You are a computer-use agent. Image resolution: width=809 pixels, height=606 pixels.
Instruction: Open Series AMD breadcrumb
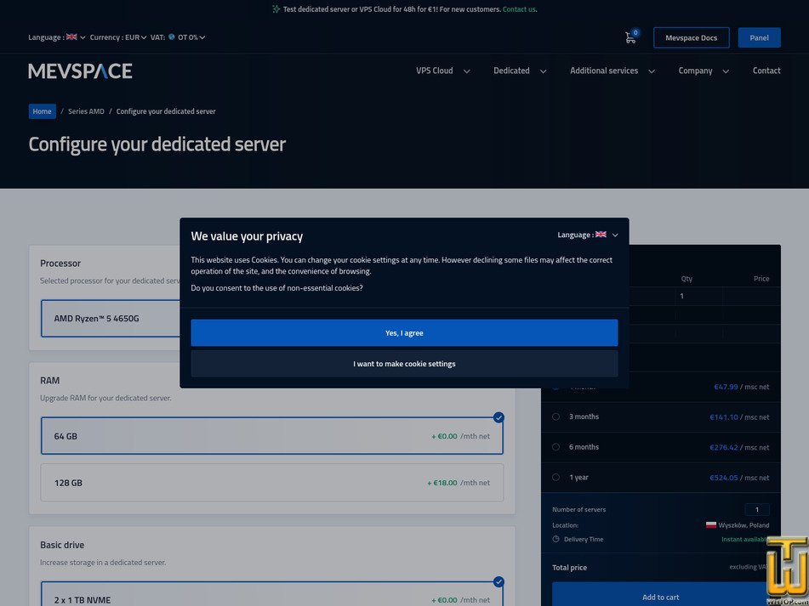coord(86,111)
